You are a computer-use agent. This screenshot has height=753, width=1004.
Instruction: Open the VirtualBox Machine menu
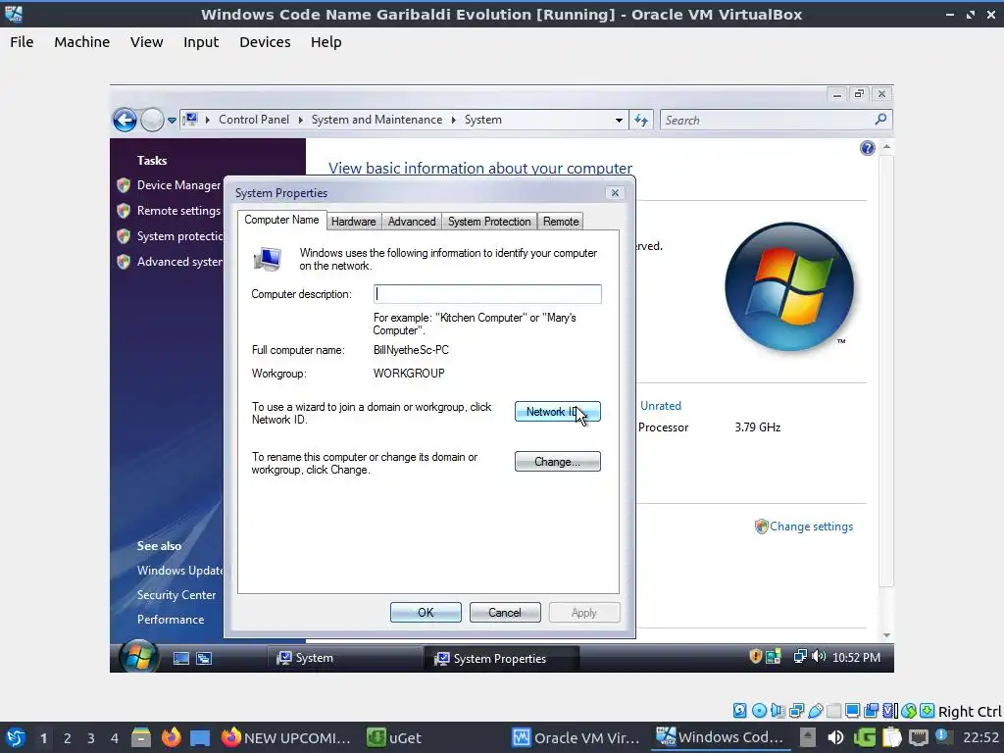[82, 42]
